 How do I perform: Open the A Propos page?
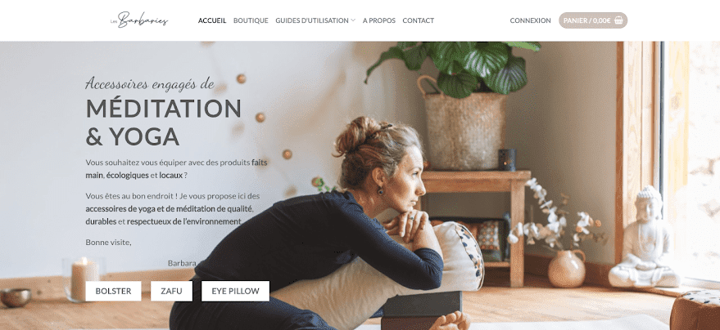[378, 20]
